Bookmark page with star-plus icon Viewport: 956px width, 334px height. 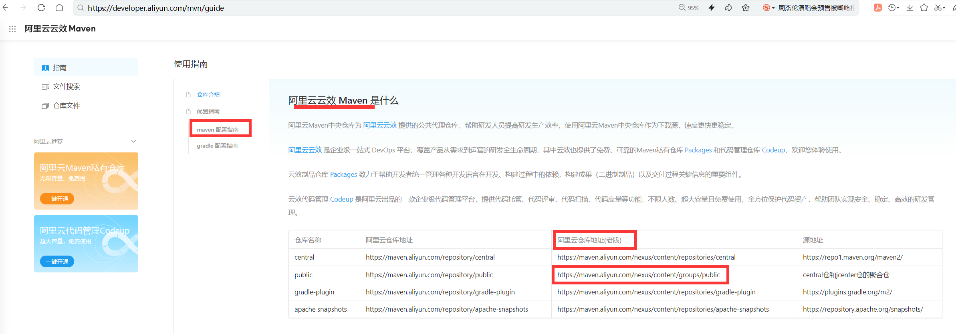[x=746, y=8]
